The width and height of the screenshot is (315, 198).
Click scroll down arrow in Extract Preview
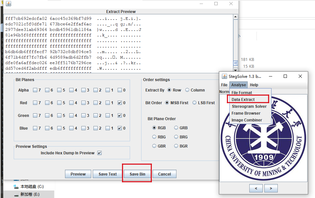(236, 70)
